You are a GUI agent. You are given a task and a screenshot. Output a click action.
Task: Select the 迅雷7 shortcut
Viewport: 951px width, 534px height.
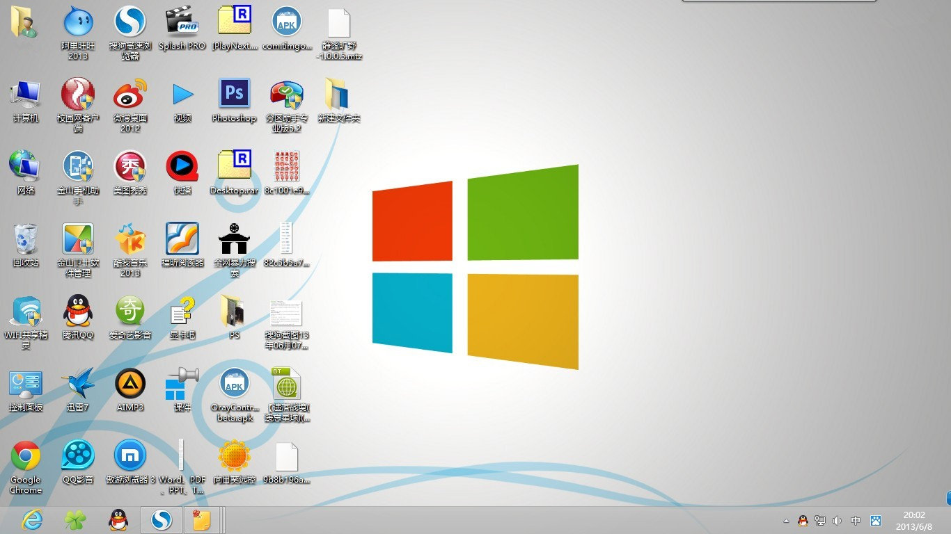78,389
